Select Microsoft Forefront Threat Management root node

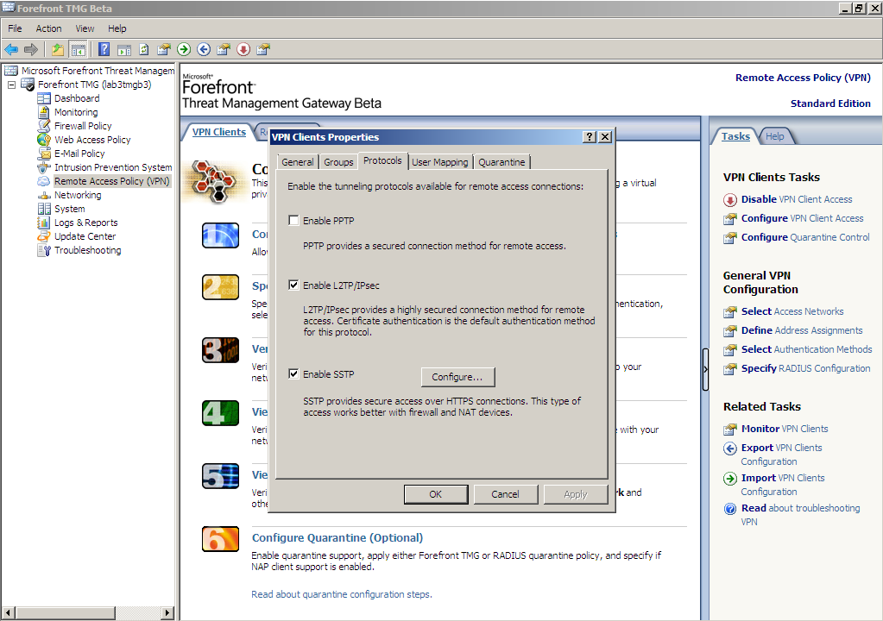point(98,71)
